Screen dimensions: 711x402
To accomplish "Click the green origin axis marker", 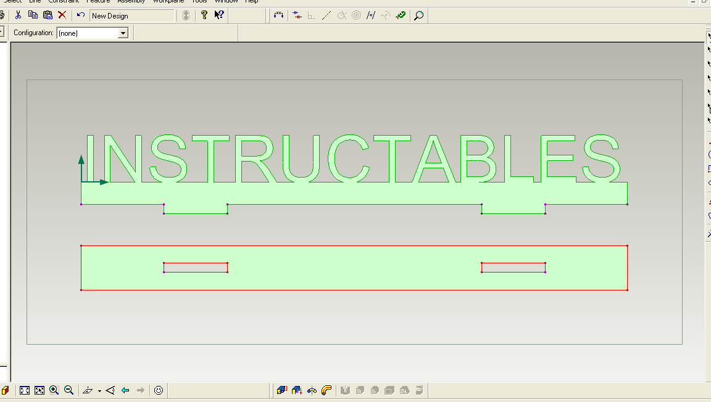I will (82, 182).
